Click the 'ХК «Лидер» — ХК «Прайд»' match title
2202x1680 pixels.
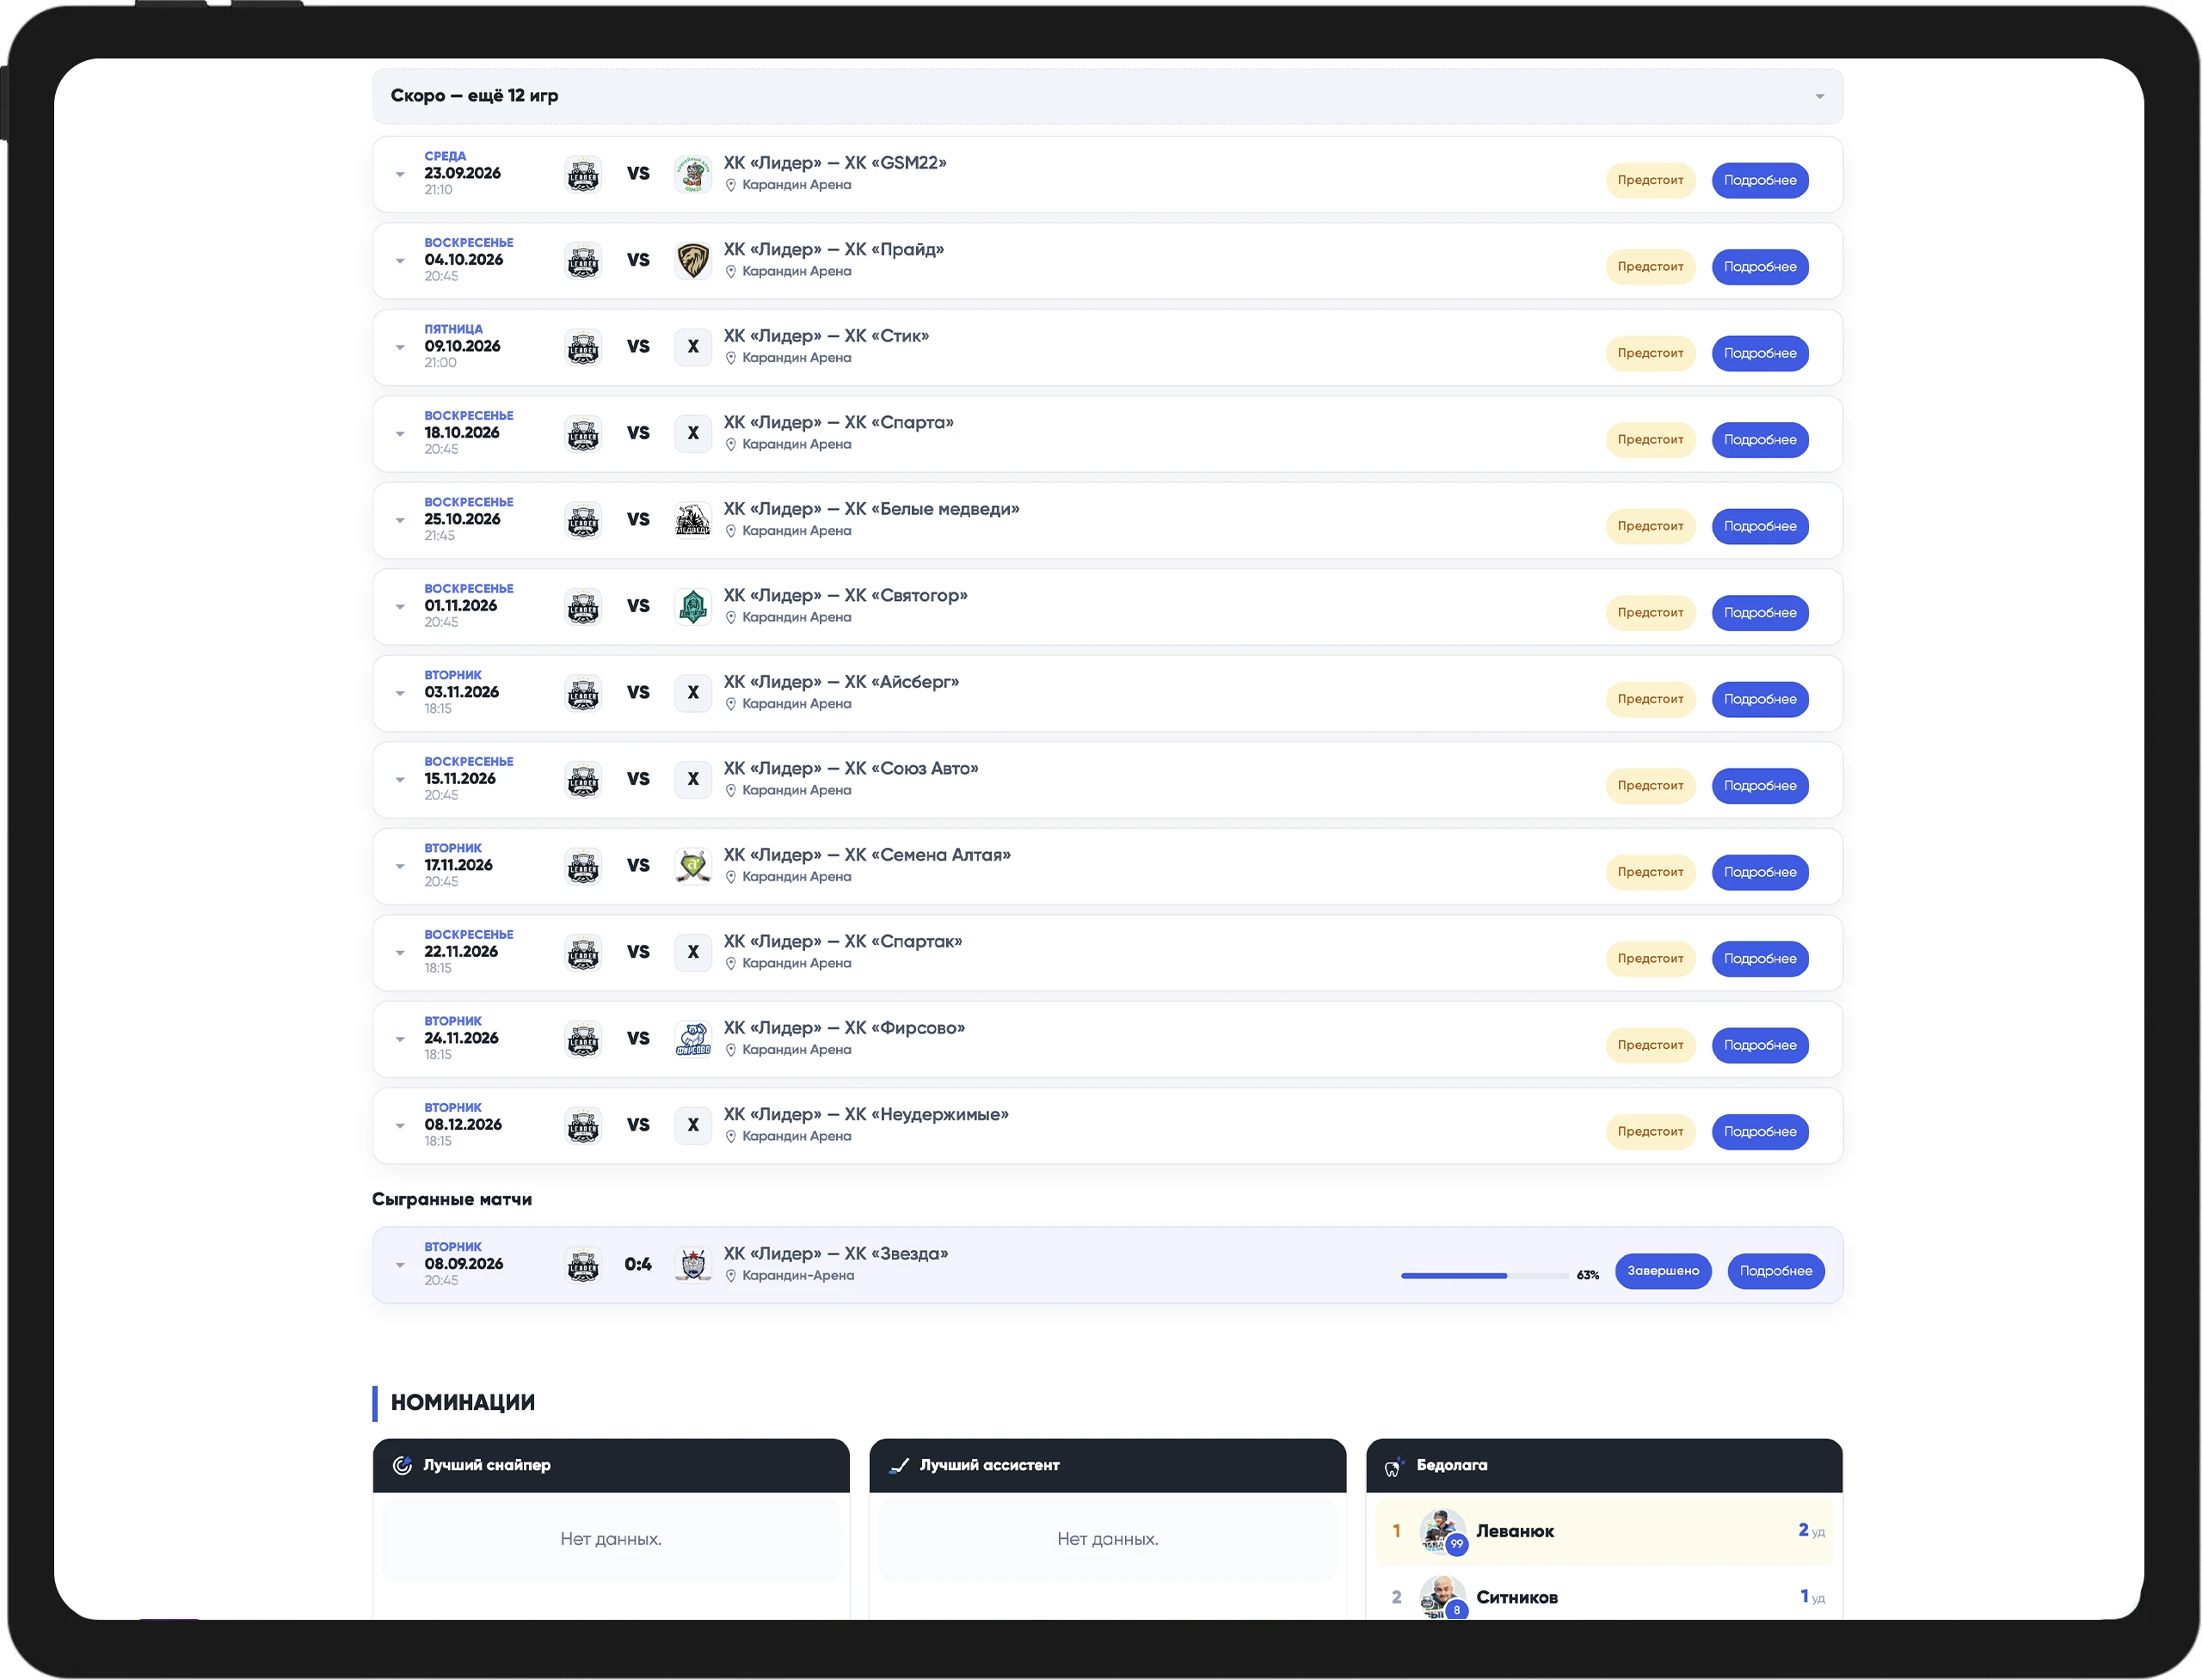pos(833,250)
